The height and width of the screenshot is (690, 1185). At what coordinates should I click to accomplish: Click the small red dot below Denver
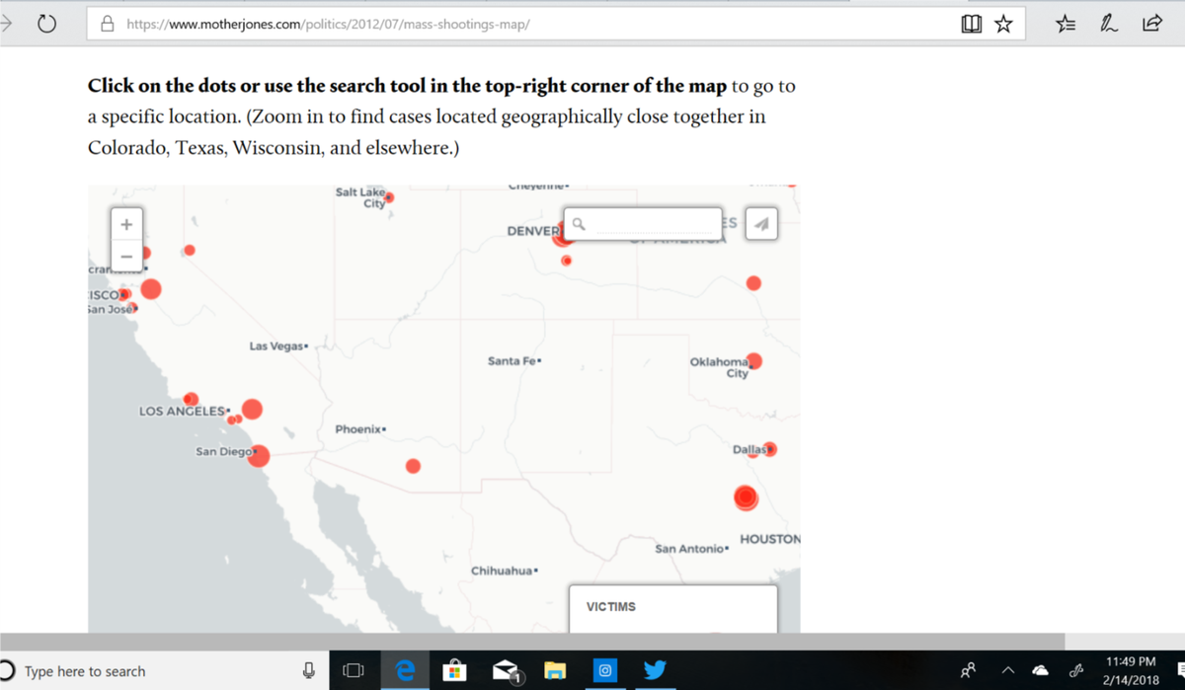[567, 261]
